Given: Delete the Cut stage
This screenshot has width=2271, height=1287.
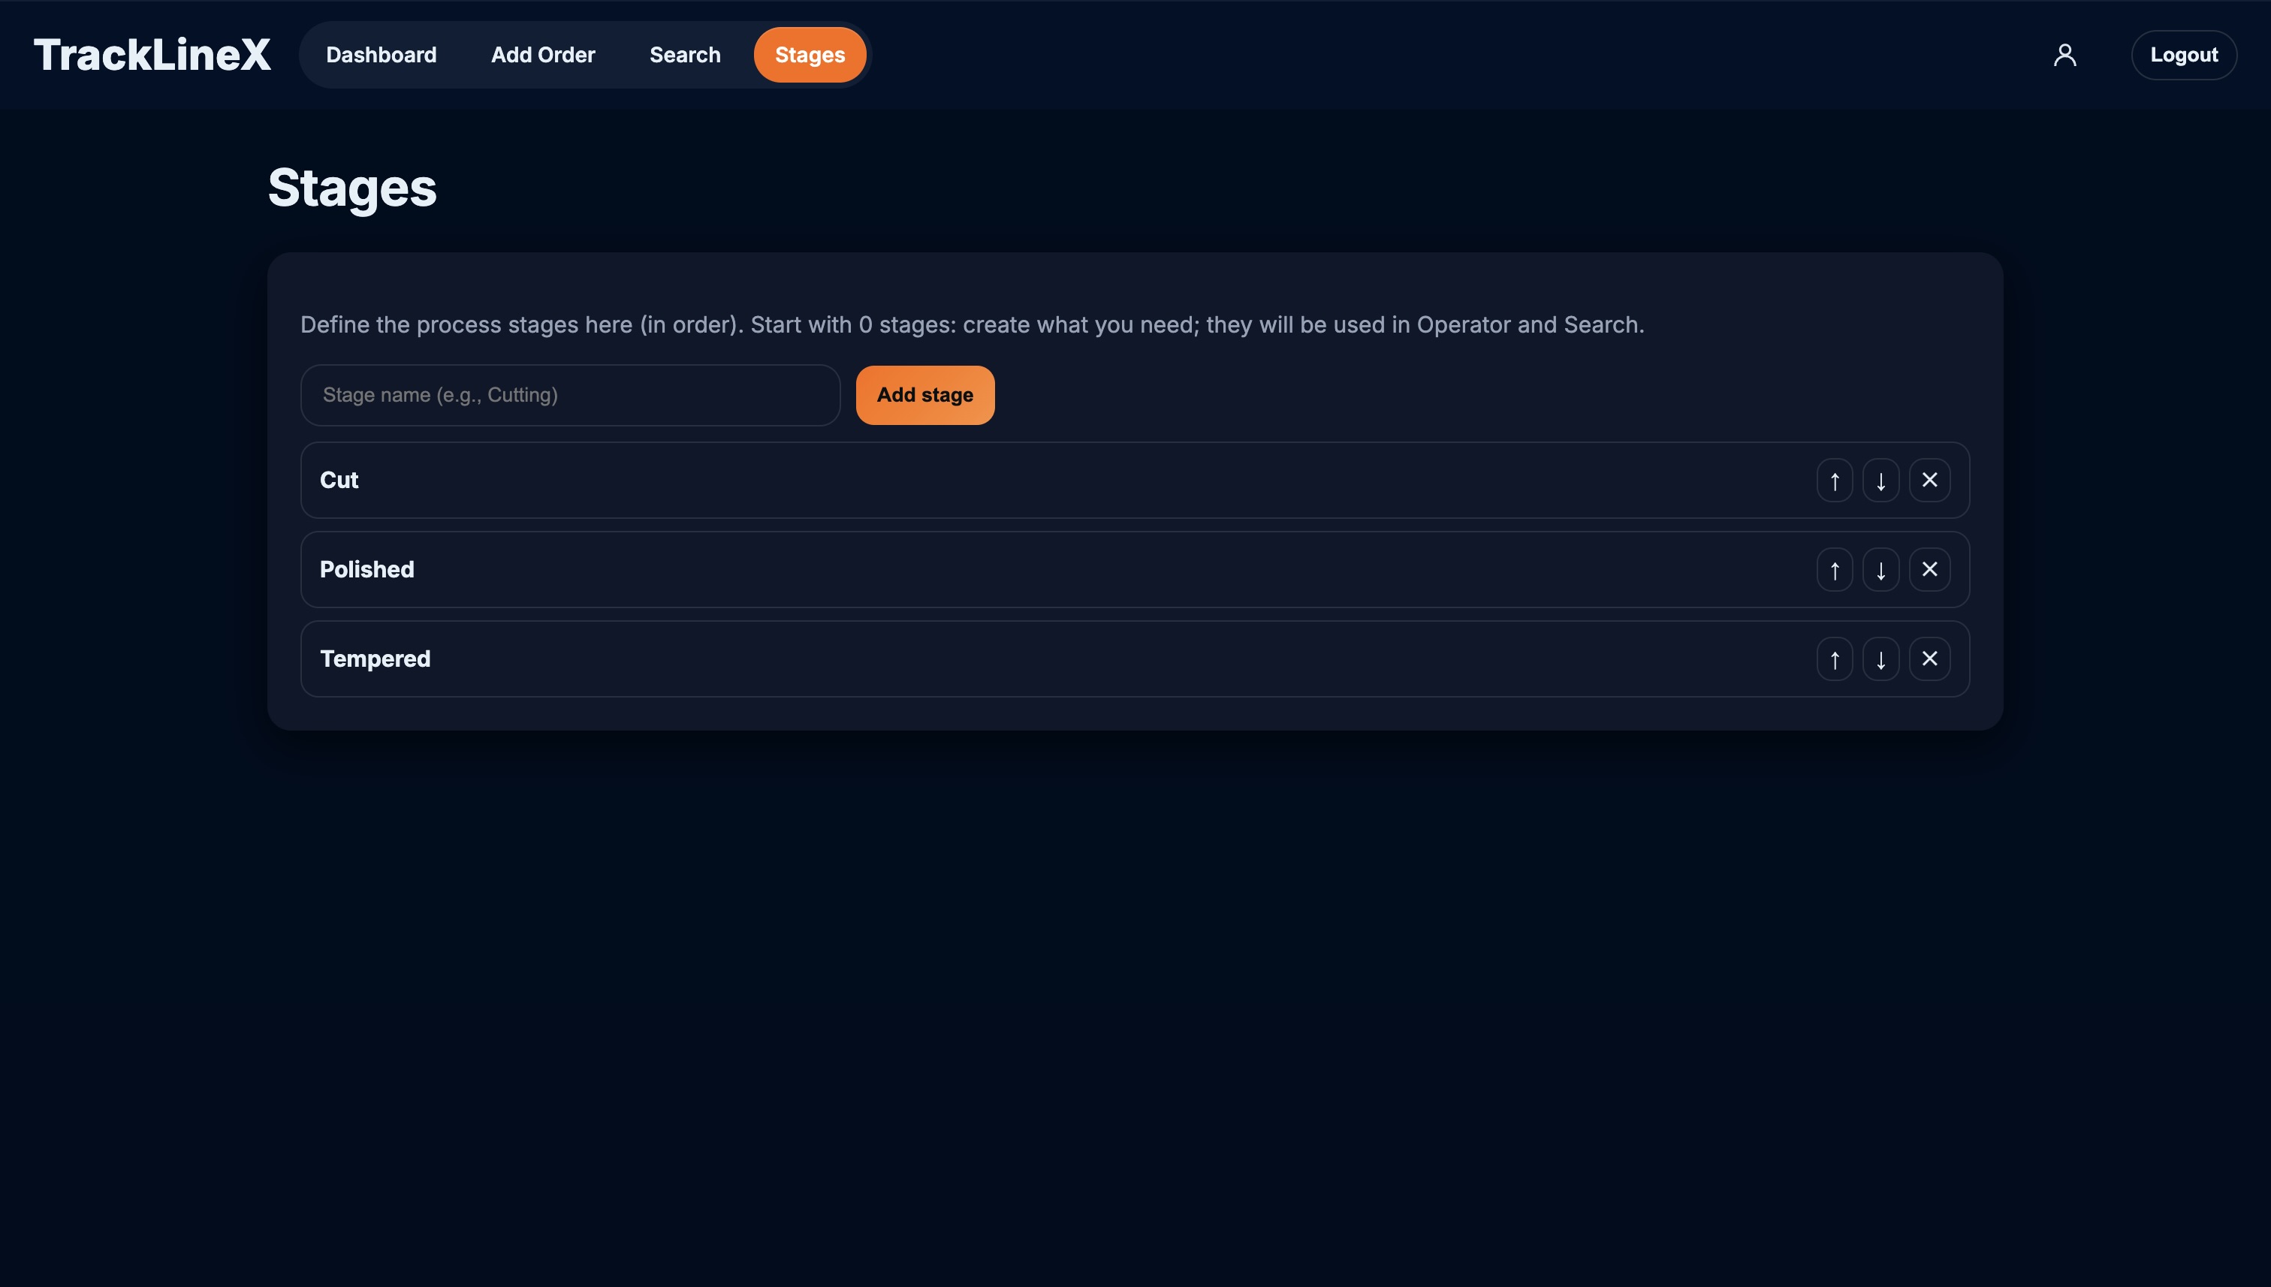Looking at the screenshot, I should [1929, 480].
